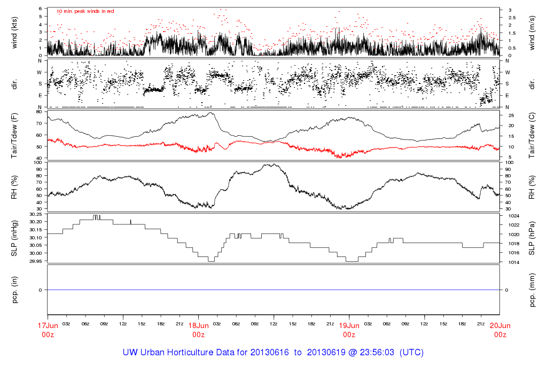Select the '30.05' pressure tick value
The image size is (547, 374).
(x=36, y=246)
